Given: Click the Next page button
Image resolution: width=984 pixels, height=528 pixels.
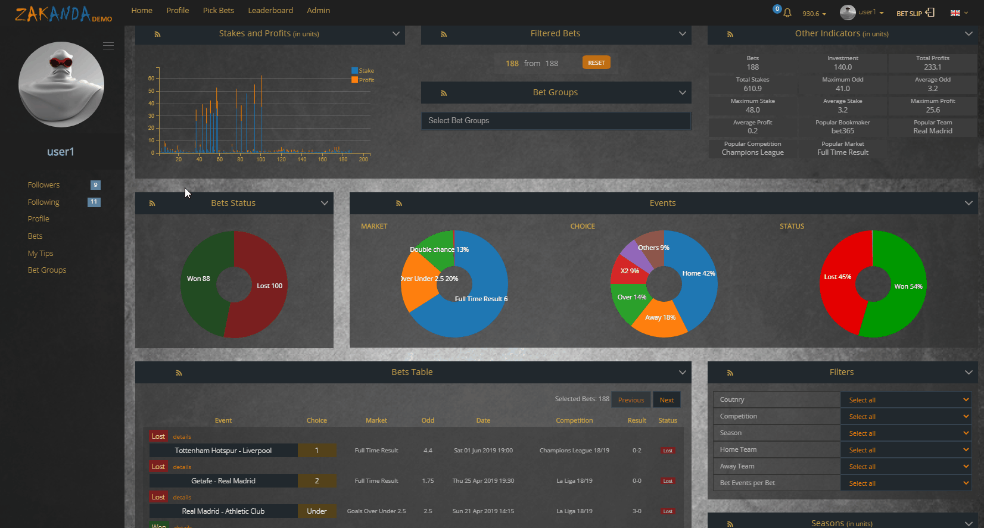Looking at the screenshot, I should click(667, 400).
